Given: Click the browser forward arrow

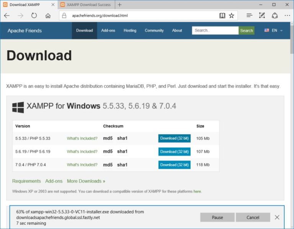Looking at the screenshot, I should 20,16.
